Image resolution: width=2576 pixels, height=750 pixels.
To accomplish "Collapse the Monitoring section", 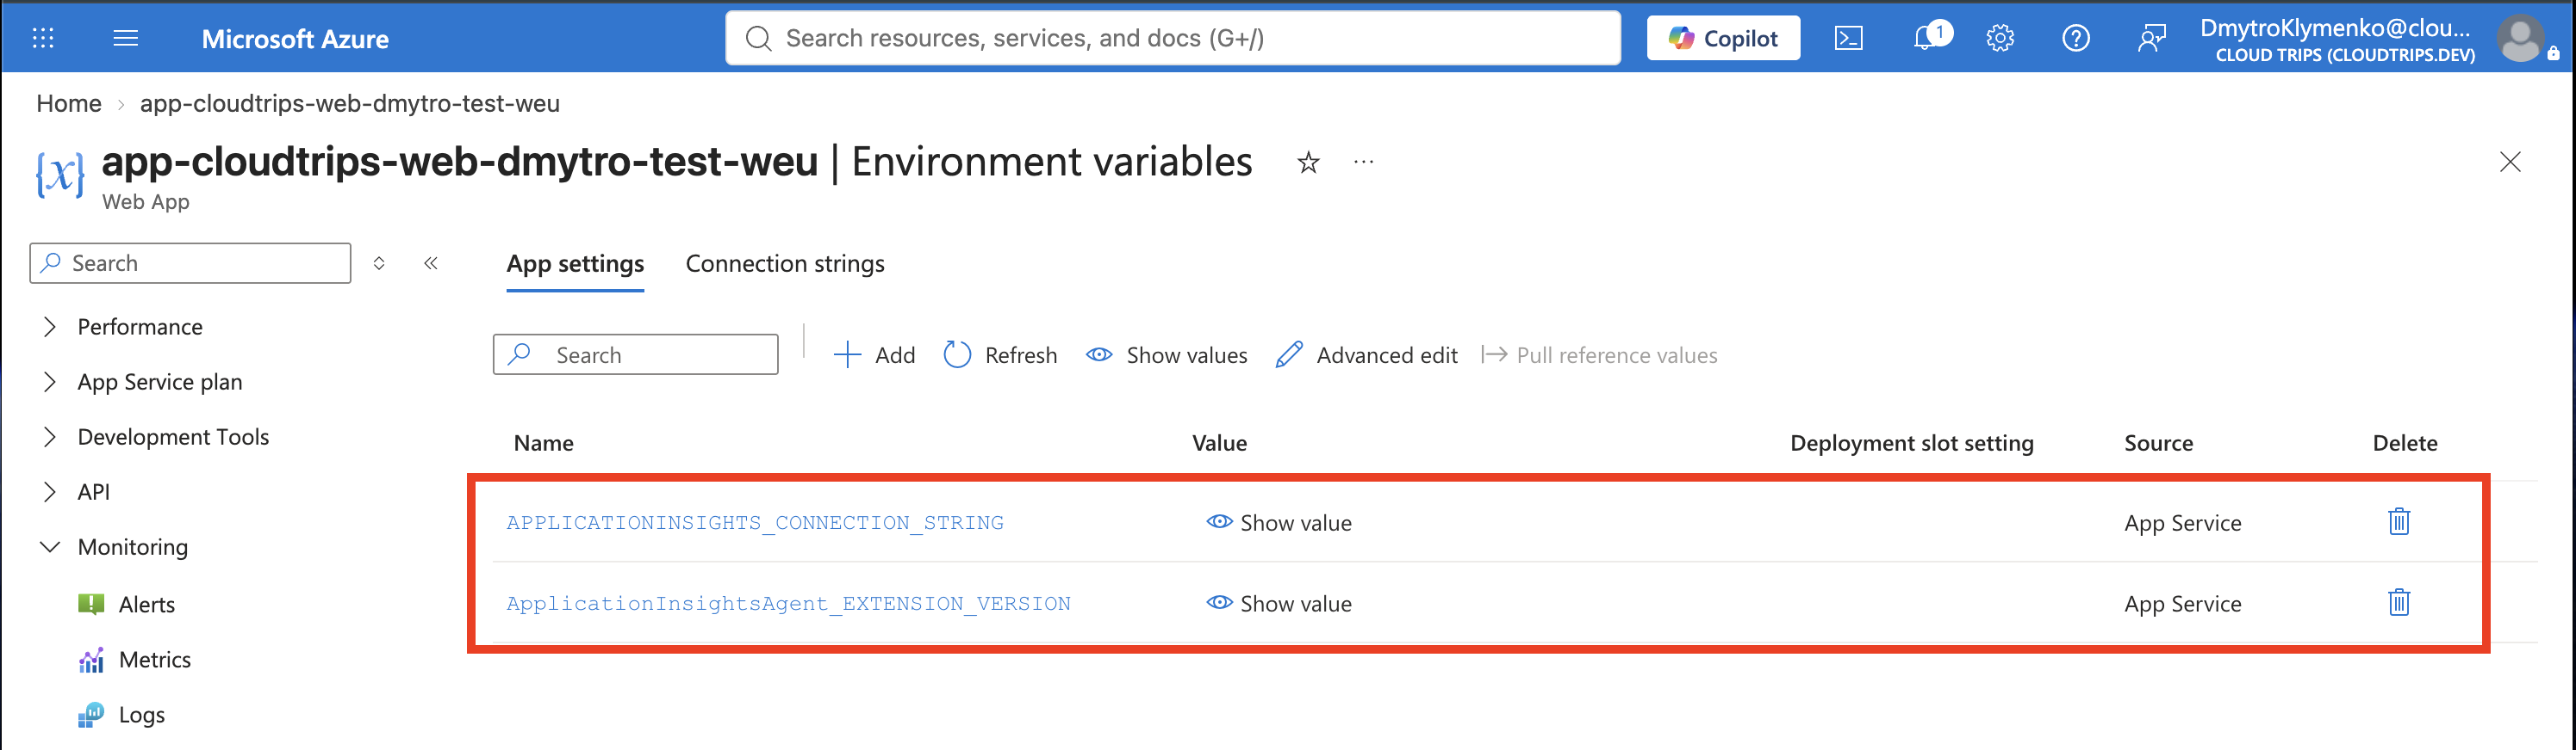I will coord(50,546).
